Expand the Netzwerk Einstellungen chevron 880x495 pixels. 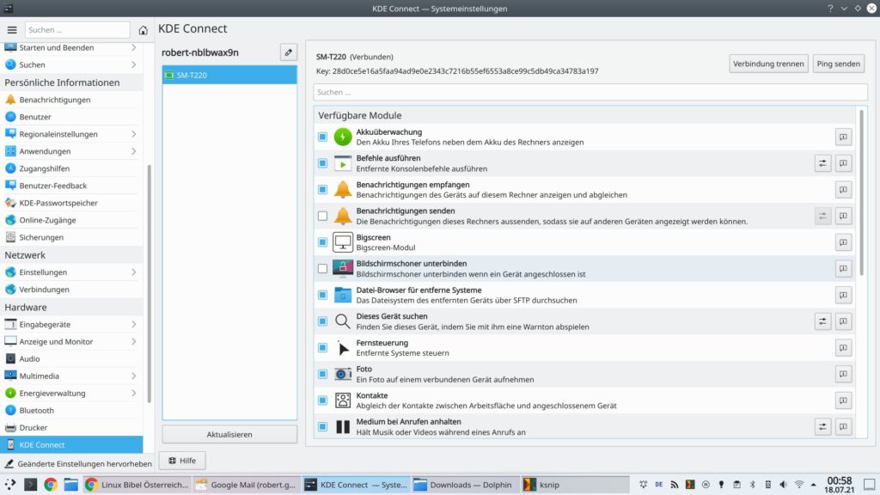133,272
